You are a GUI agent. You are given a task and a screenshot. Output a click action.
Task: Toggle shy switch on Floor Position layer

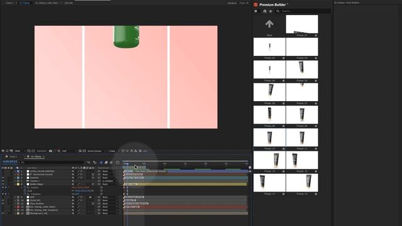[73, 203]
